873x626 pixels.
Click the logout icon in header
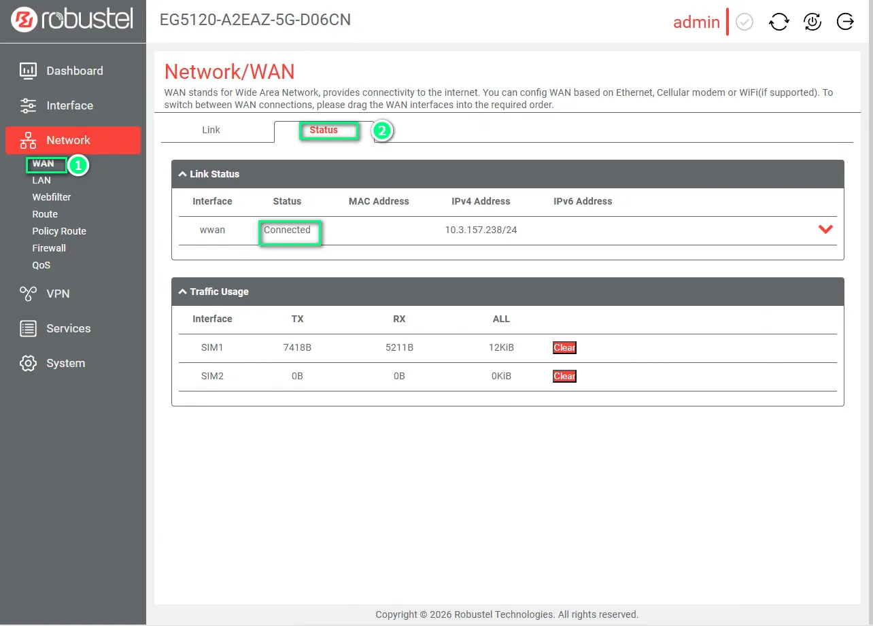845,22
